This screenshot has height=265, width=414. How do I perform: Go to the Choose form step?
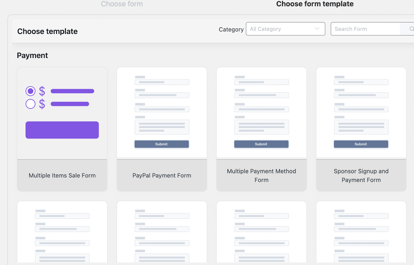click(122, 4)
